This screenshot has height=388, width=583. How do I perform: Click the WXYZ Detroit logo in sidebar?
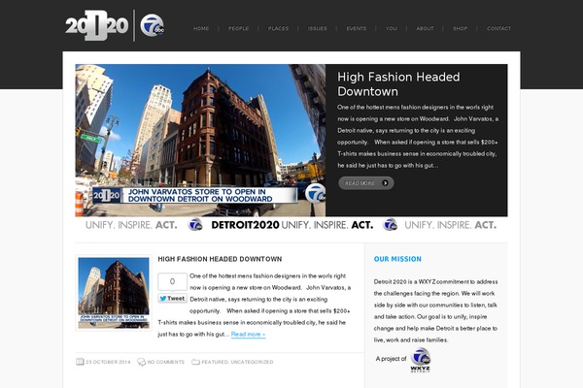[x=421, y=360]
